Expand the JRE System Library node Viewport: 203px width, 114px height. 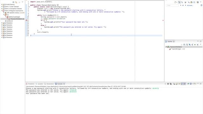[x=4, y=13]
